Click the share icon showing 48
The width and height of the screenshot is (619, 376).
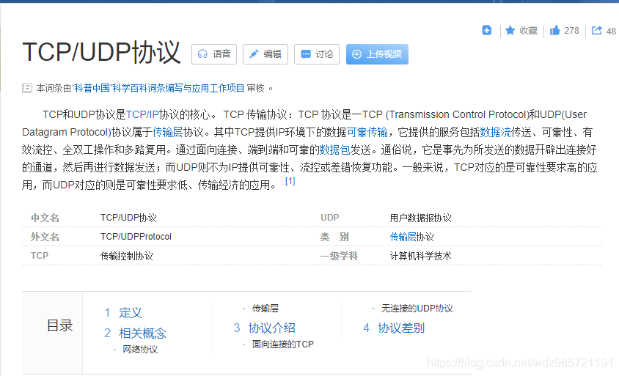[596, 30]
